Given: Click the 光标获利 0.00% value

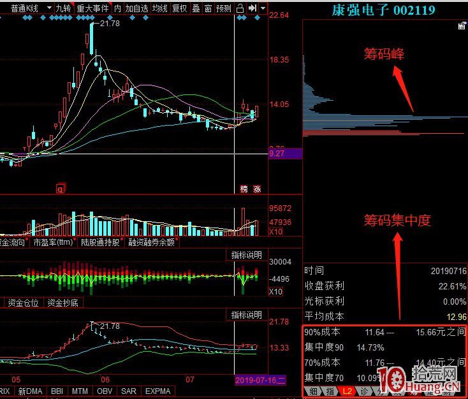Looking at the screenshot, I should [x=454, y=301].
